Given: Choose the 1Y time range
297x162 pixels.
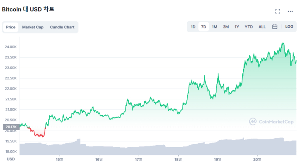Looking at the screenshot, I should coord(237,27).
